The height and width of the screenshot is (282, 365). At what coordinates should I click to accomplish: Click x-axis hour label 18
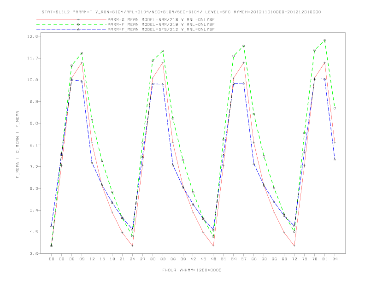[112, 259]
